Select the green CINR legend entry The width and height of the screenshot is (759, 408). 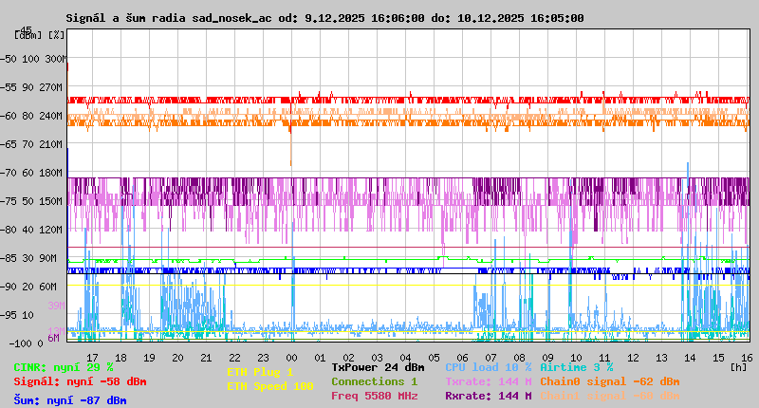(64, 366)
